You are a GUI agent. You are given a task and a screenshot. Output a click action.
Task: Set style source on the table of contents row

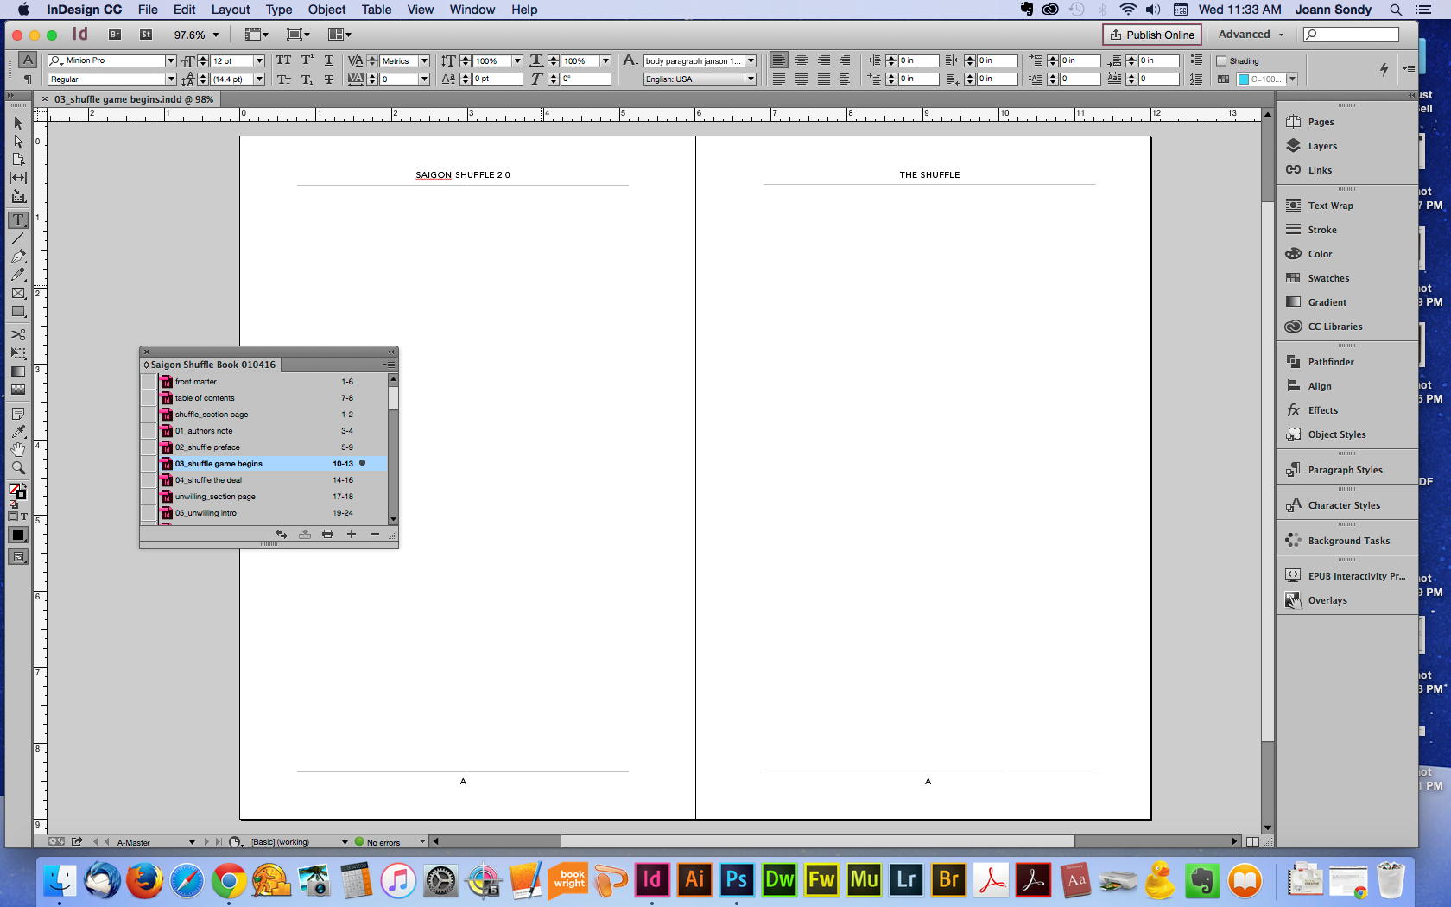[149, 398]
